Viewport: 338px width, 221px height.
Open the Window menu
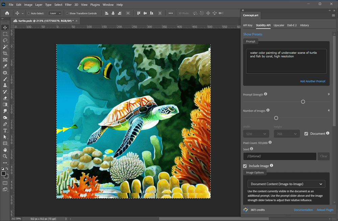tap(108, 4)
